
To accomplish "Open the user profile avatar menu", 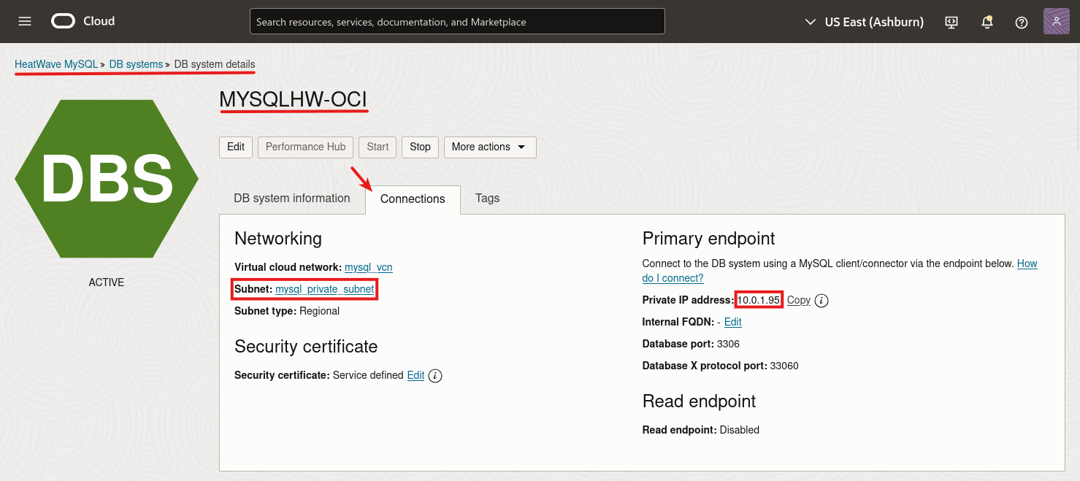I will 1056,21.
